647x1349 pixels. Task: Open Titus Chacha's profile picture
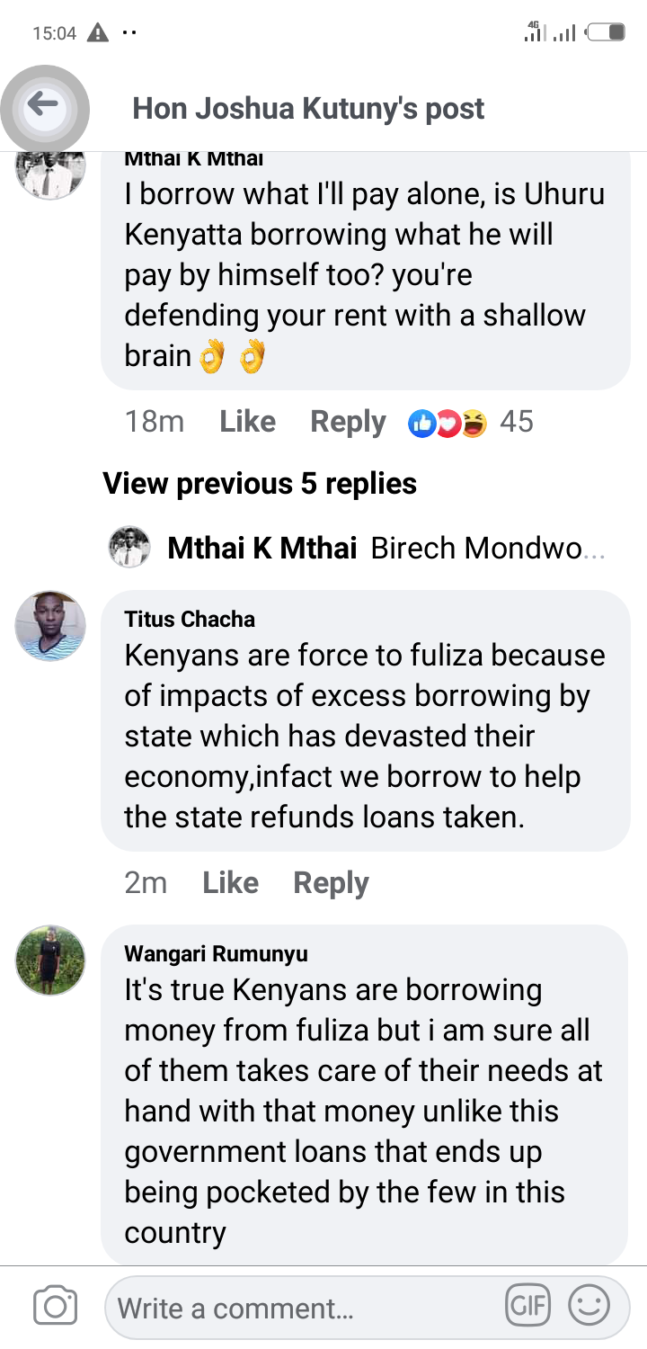point(50,626)
